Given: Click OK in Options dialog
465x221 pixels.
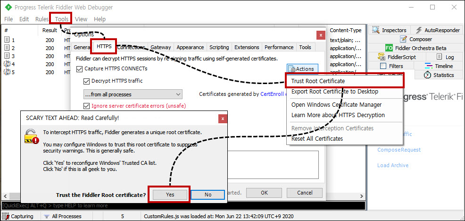Looking at the screenshot, I should point(264,193).
